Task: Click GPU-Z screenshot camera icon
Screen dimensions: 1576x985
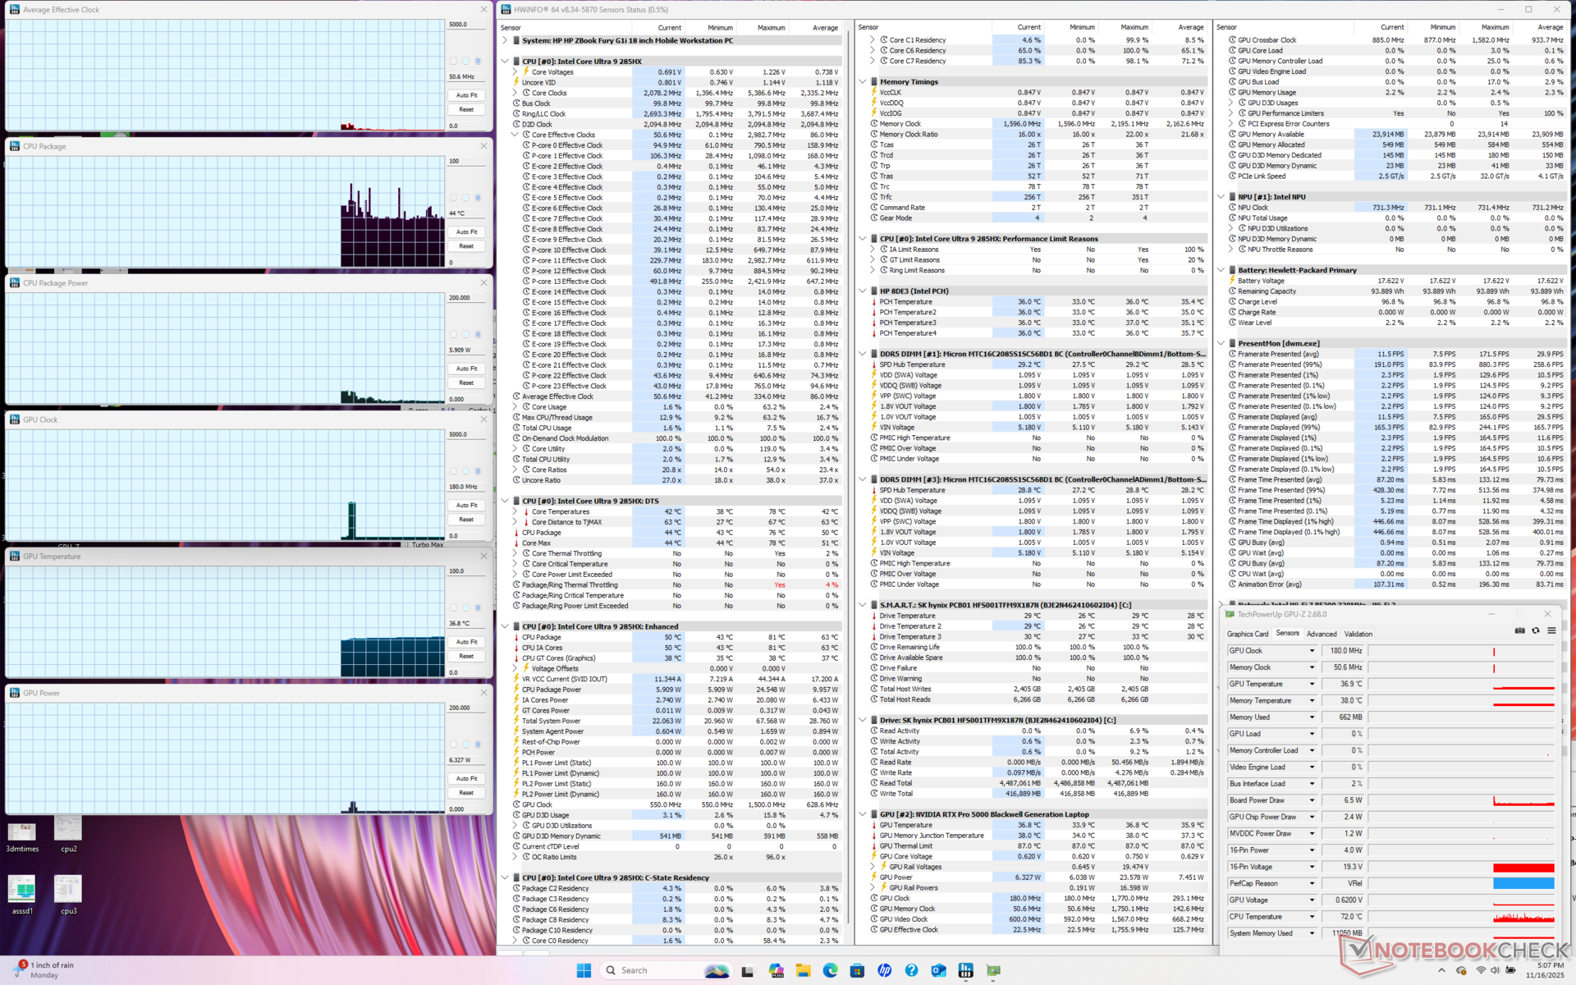Action: pyautogui.click(x=1519, y=630)
